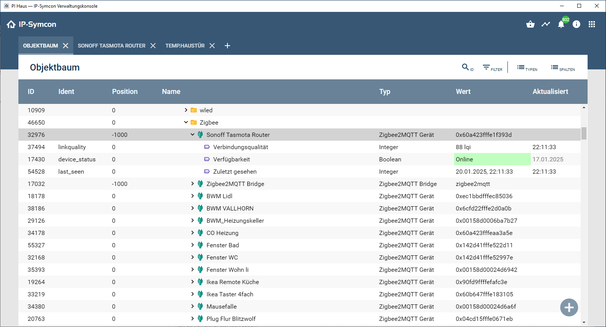Click Zuletzt gesehen variable tag icon
This screenshot has width=606, height=327.
tap(207, 171)
